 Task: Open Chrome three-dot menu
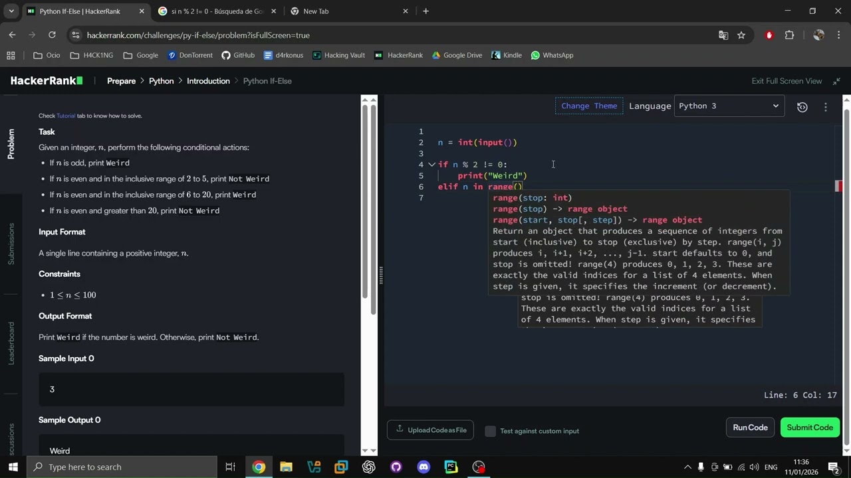(838, 35)
